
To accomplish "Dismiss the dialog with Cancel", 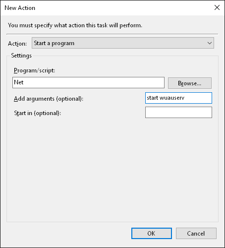I will (196, 233).
